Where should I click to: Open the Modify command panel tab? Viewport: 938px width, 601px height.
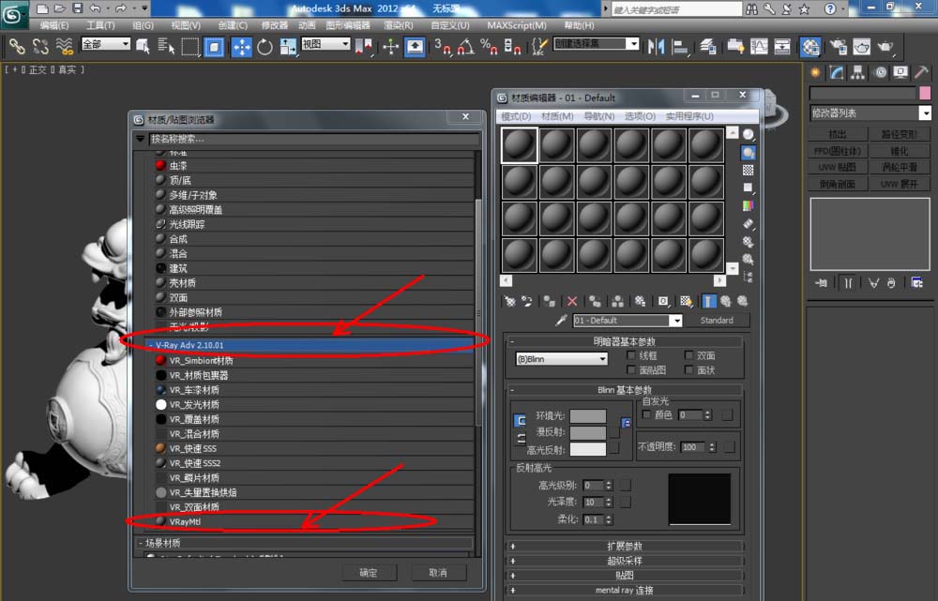[837, 73]
